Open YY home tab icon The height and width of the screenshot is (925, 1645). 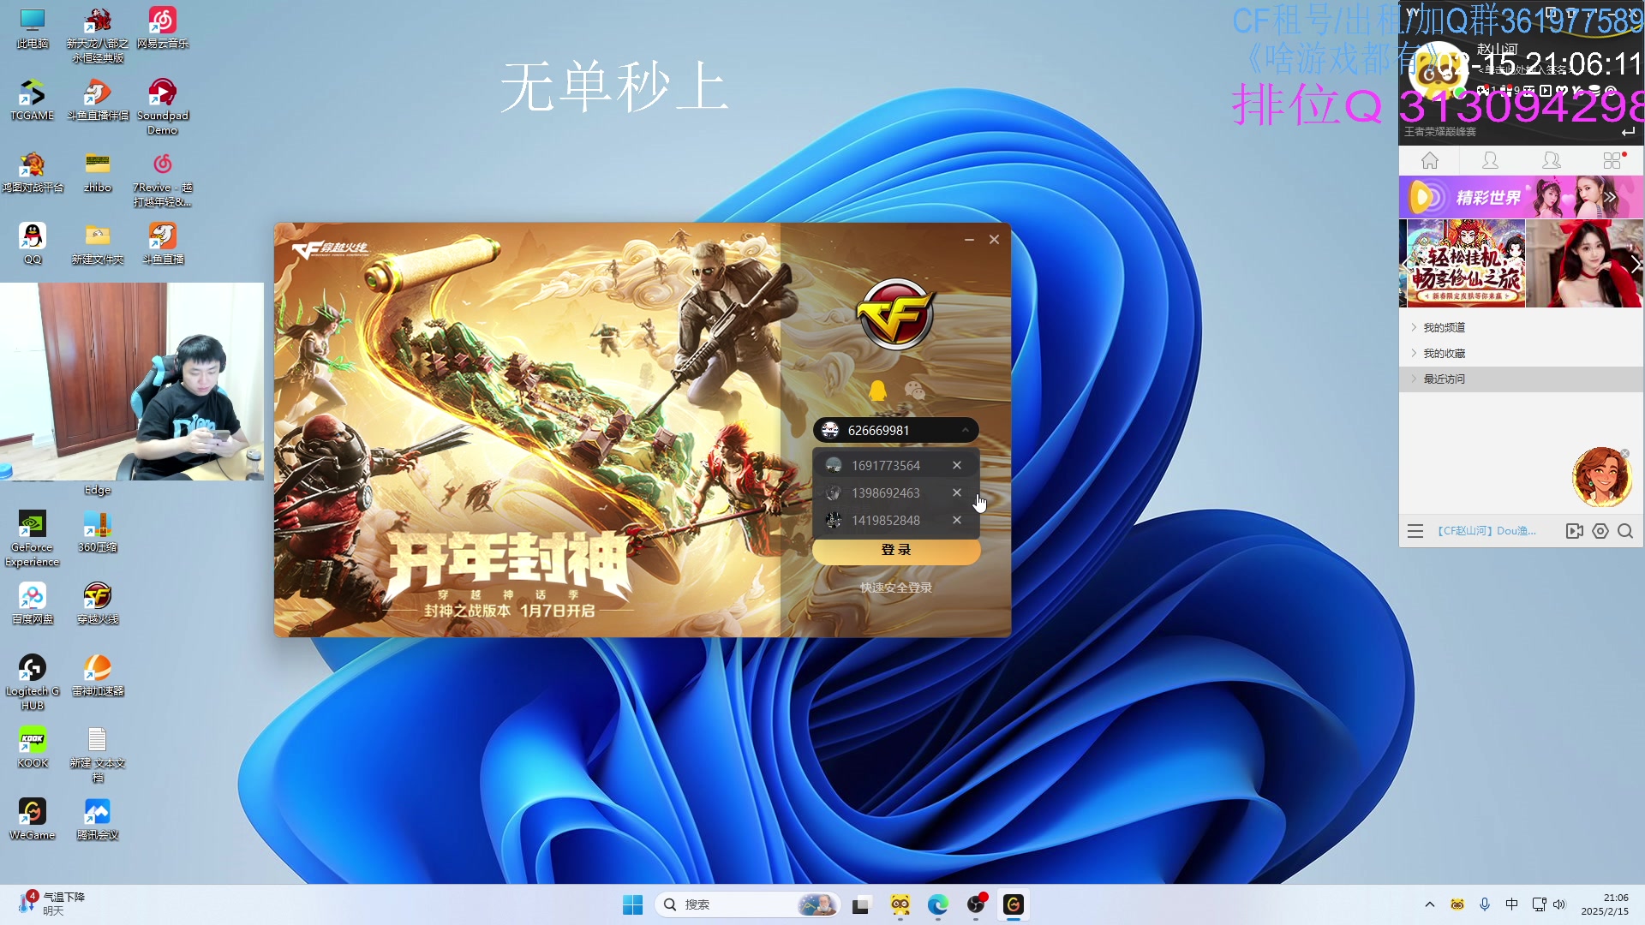[1430, 160]
